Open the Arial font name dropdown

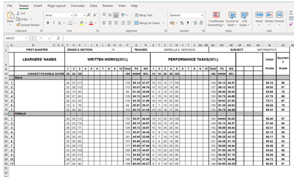(x=71, y=15)
